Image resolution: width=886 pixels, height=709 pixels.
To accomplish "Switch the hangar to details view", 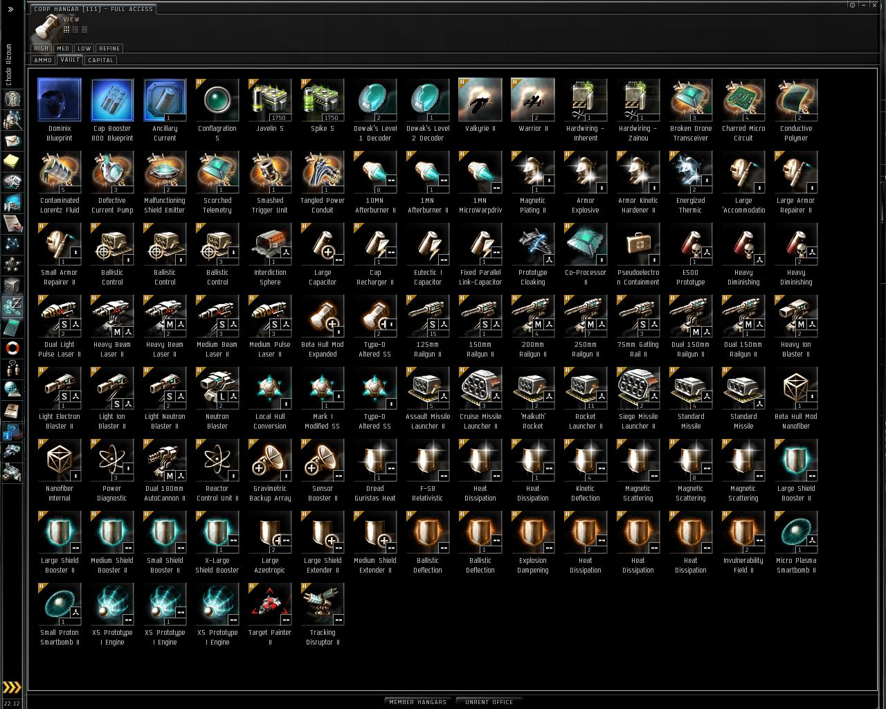I will 75,29.
